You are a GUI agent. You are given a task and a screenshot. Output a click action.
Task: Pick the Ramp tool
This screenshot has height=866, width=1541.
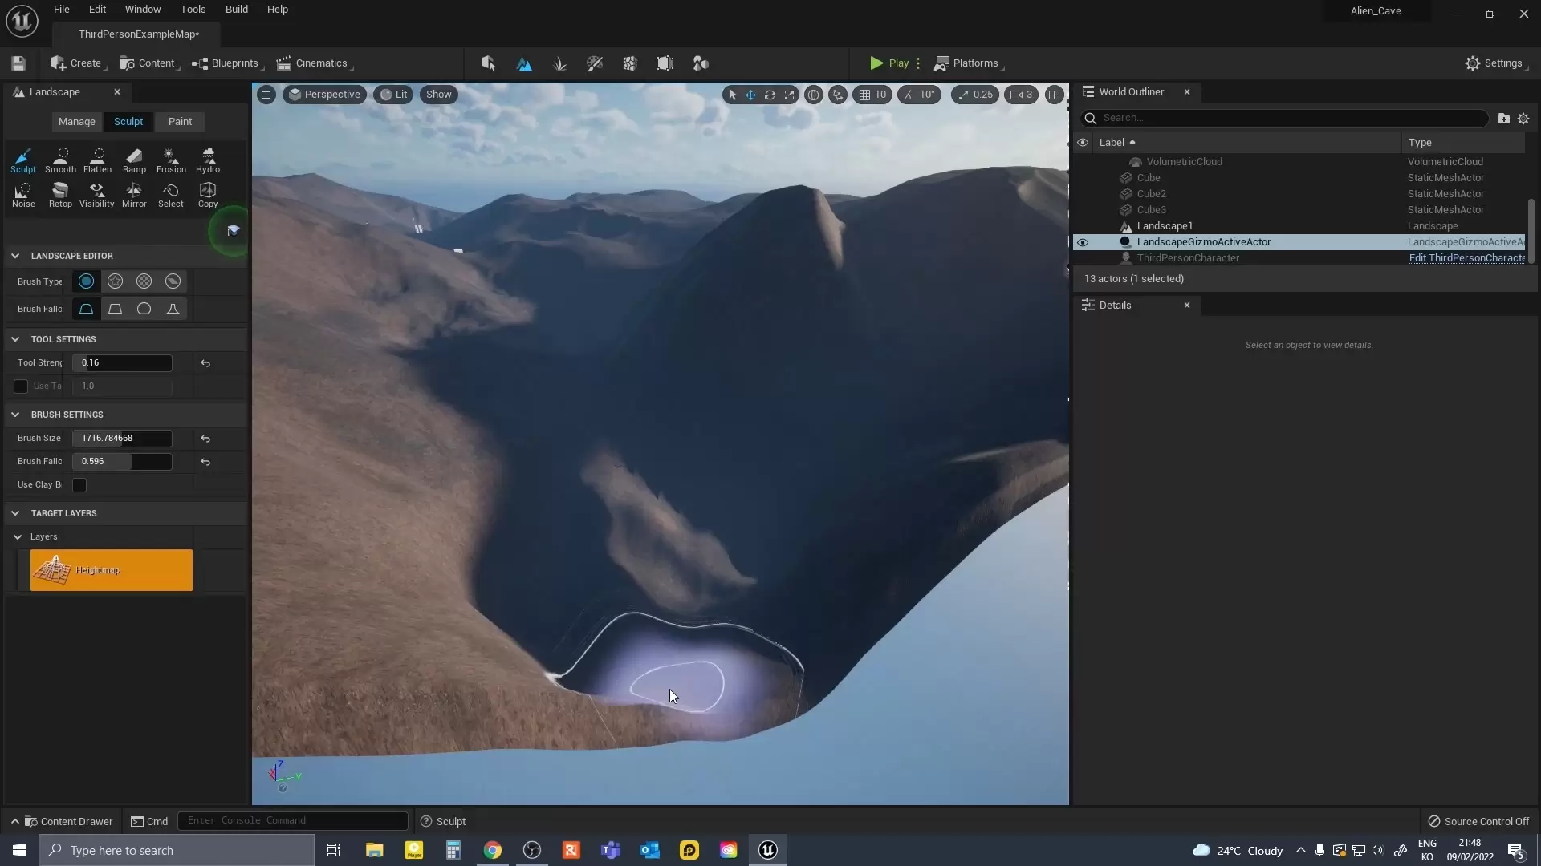click(x=134, y=160)
